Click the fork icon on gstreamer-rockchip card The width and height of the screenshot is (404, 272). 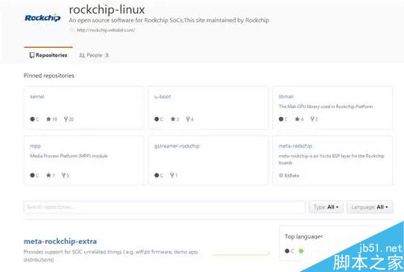[x=172, y=175]
